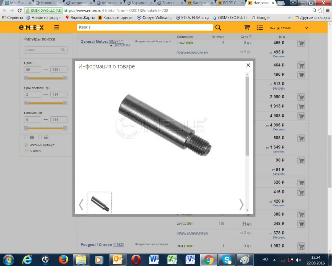The width and height of the screenshot is (332, 266).
Task: Add the 1 915 ₽ offer to cart
Action: click(301, 106)
